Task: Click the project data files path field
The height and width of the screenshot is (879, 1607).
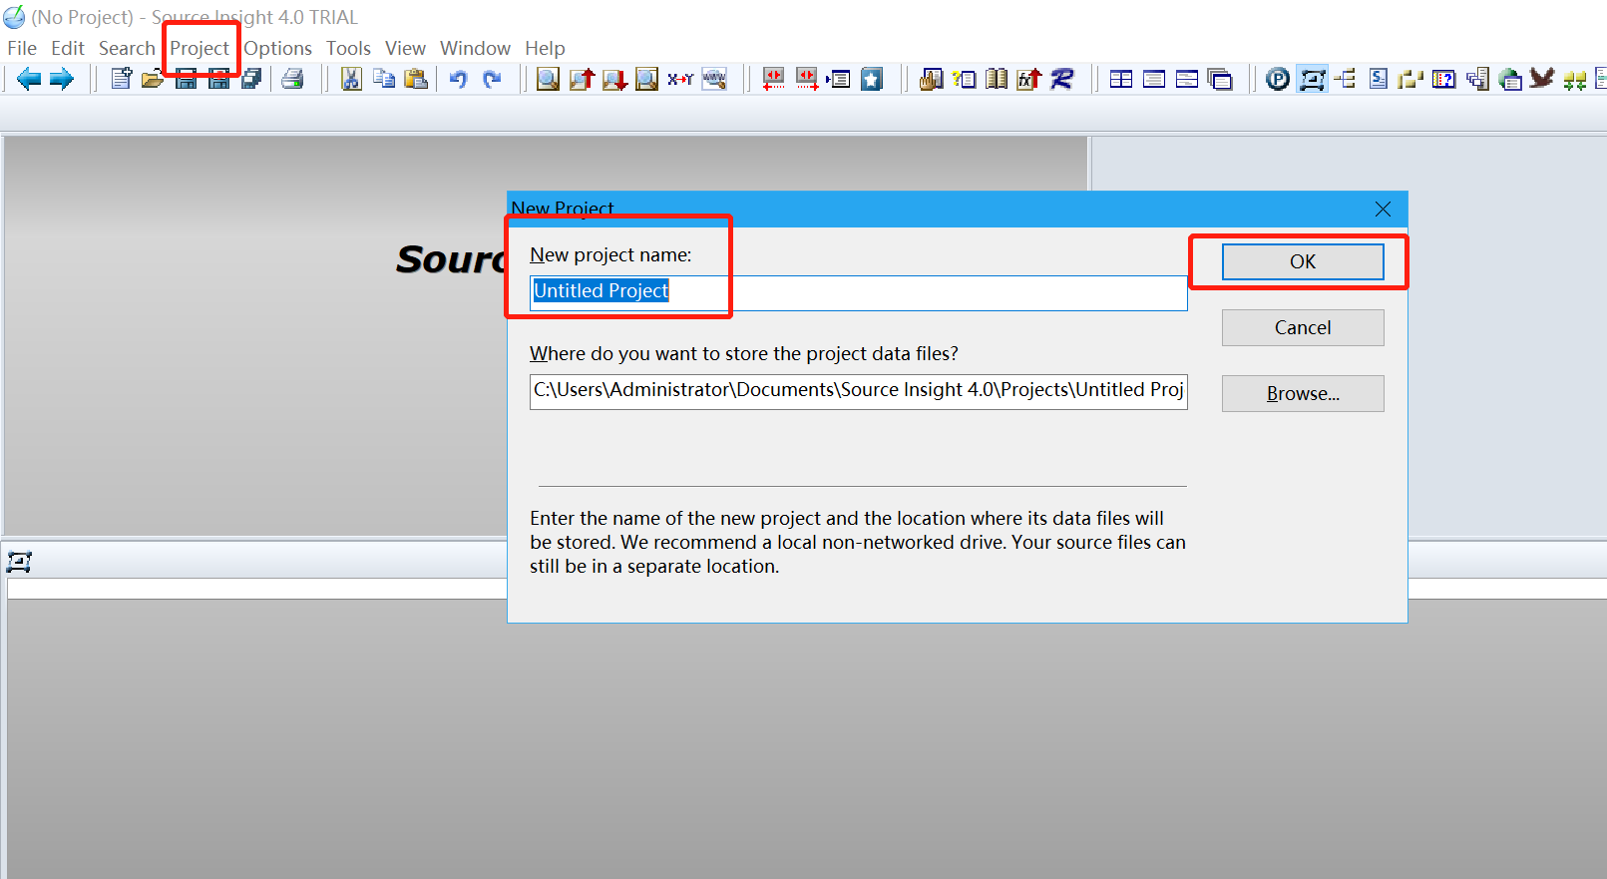Action: click(x=858, y=390)
